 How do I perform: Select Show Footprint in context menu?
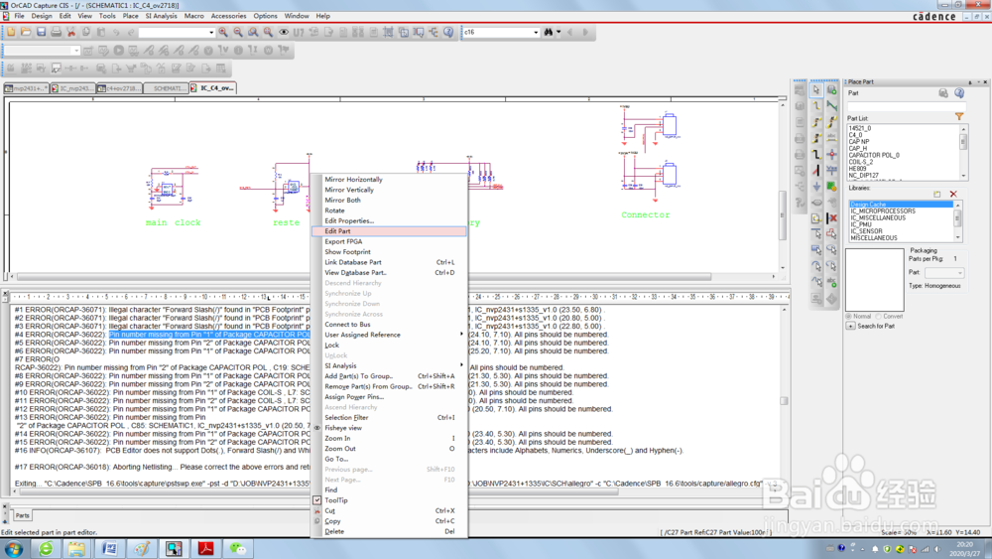coord(389,252)
